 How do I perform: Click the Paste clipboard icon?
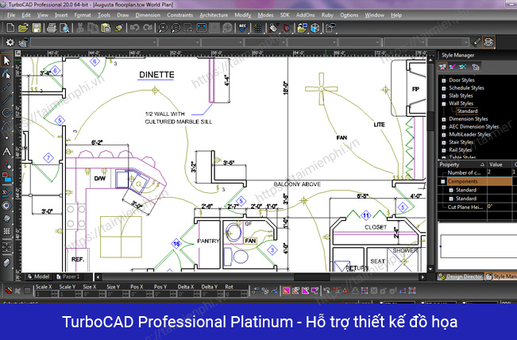click(106, 28)
